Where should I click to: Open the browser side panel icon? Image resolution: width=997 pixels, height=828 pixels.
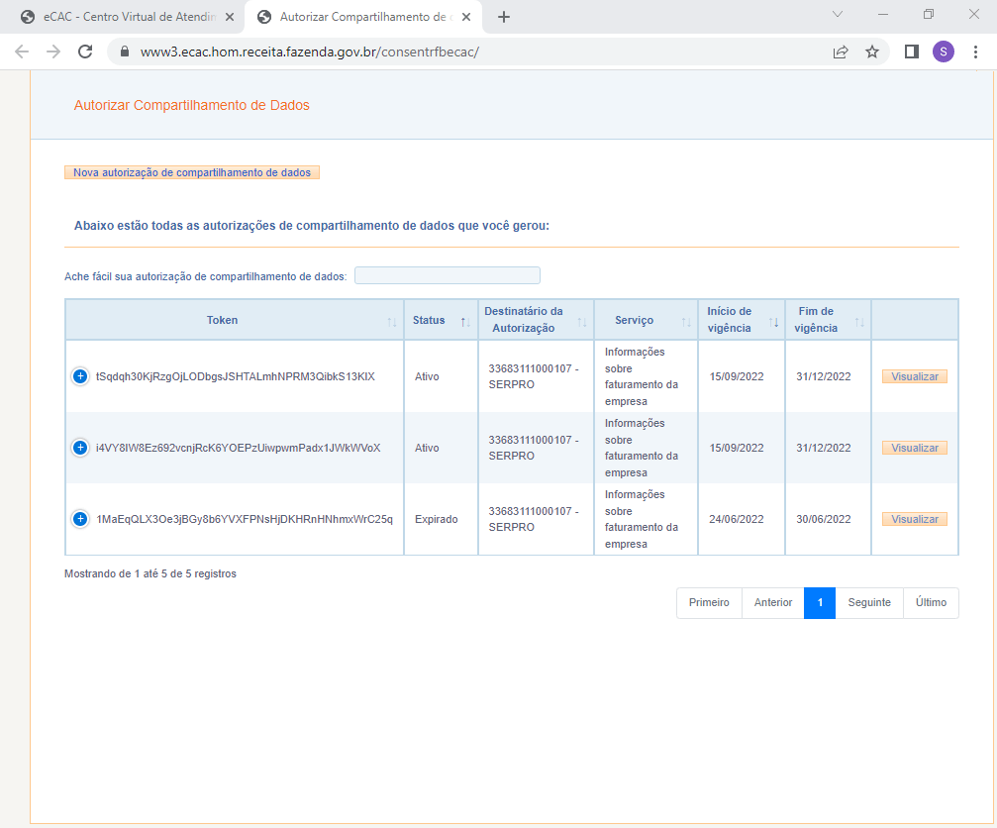pyautogui.click(x=912, y=52)
